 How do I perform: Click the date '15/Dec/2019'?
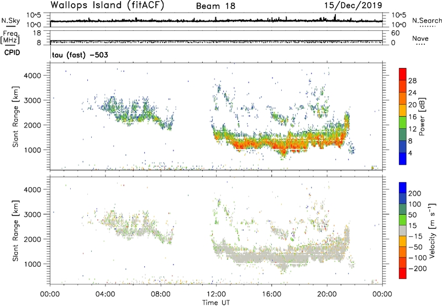click(353, 6)
